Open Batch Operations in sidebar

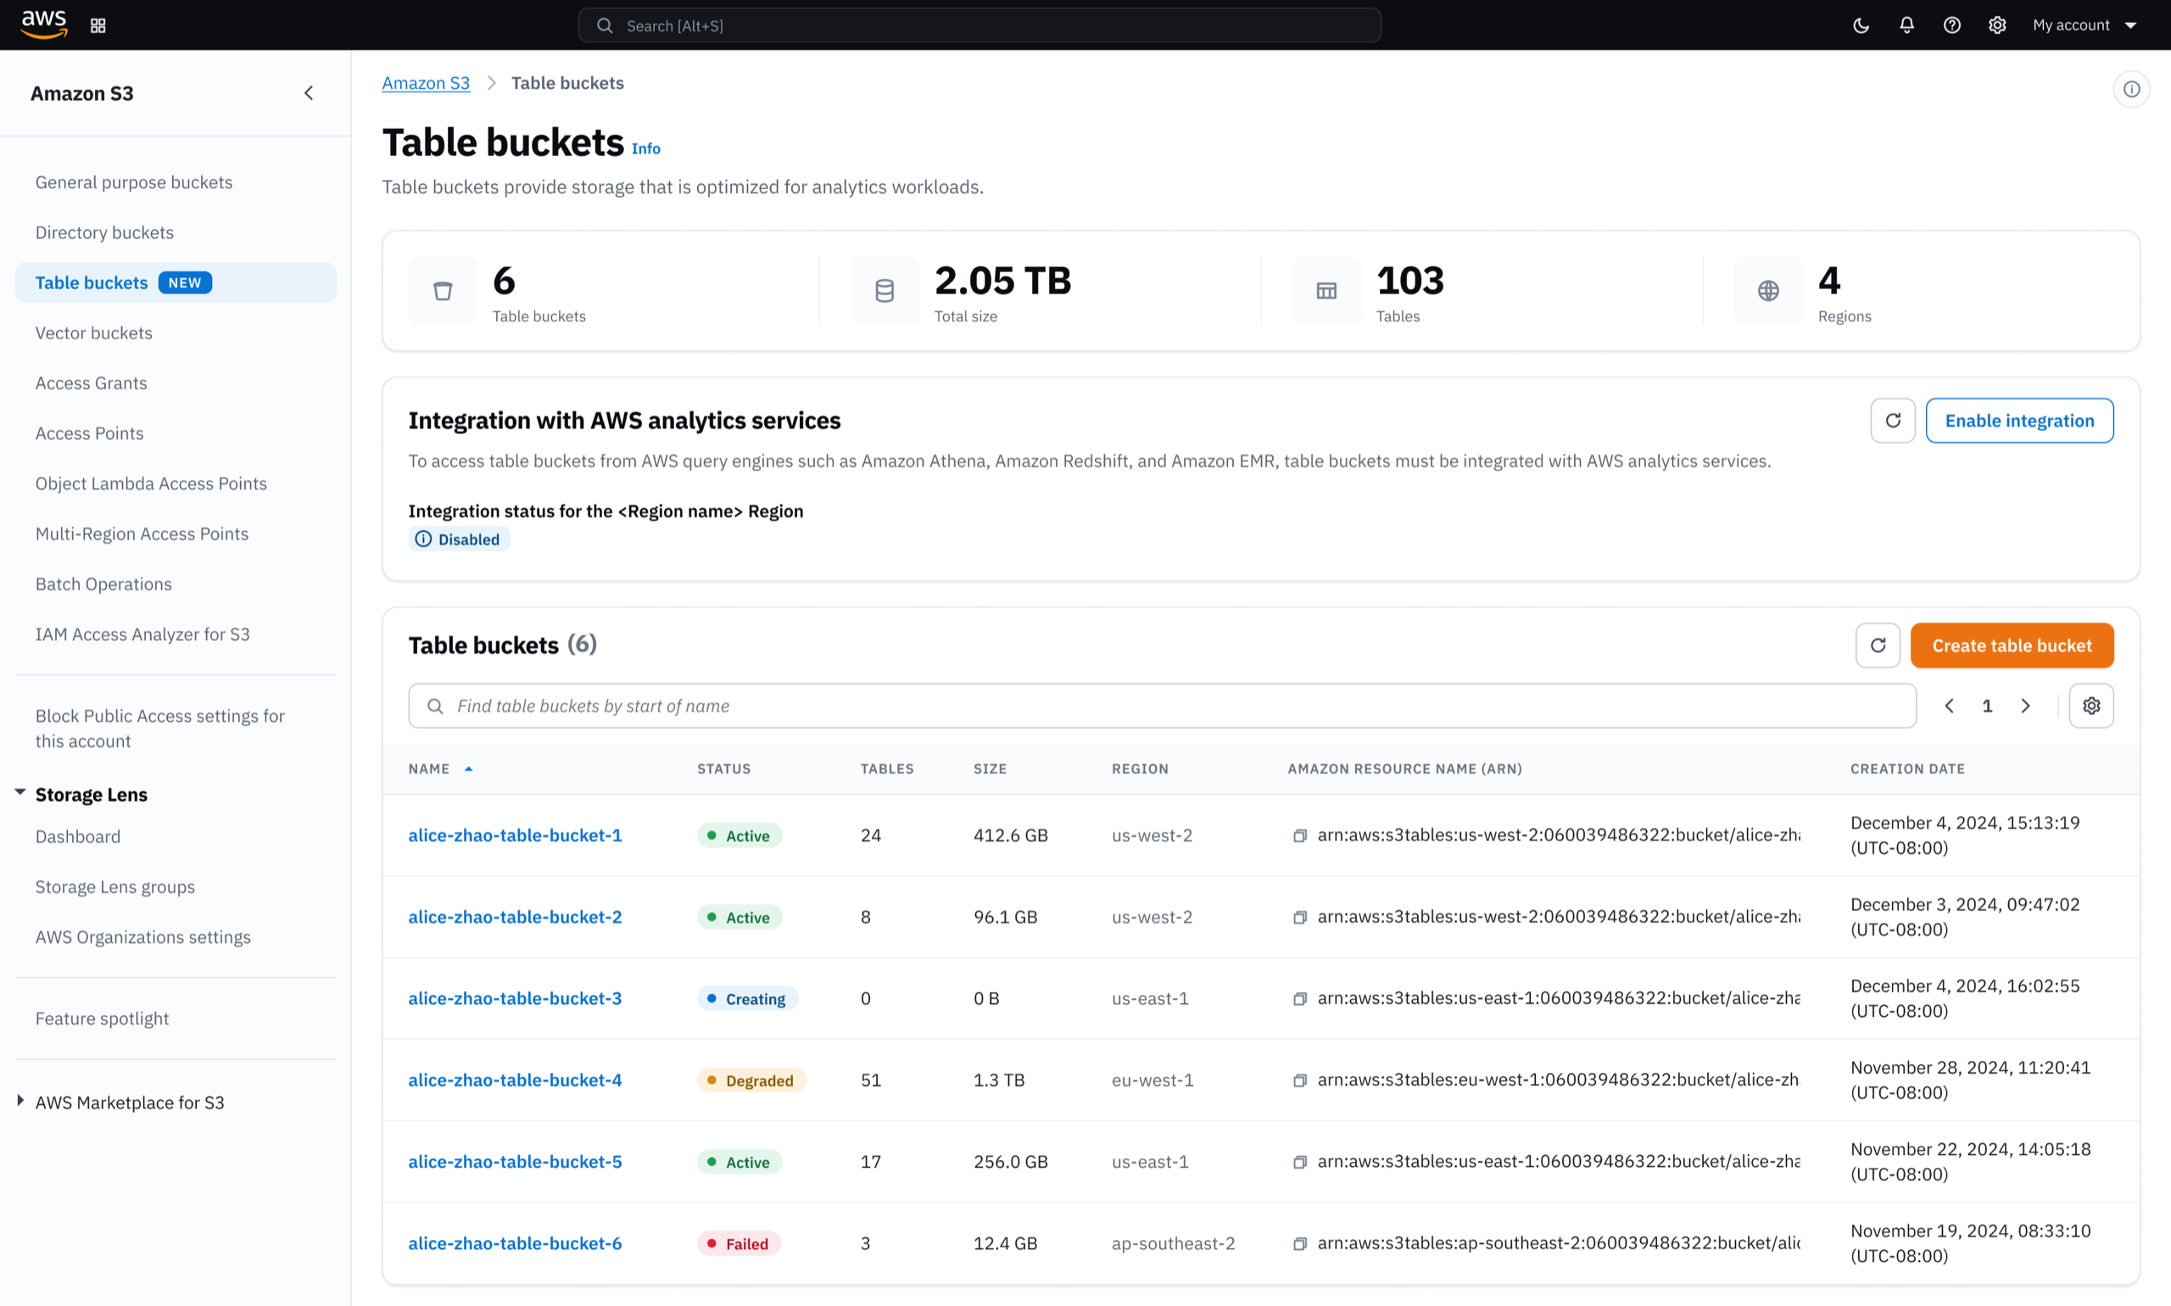pyautogui.click(x=103, y=583)
